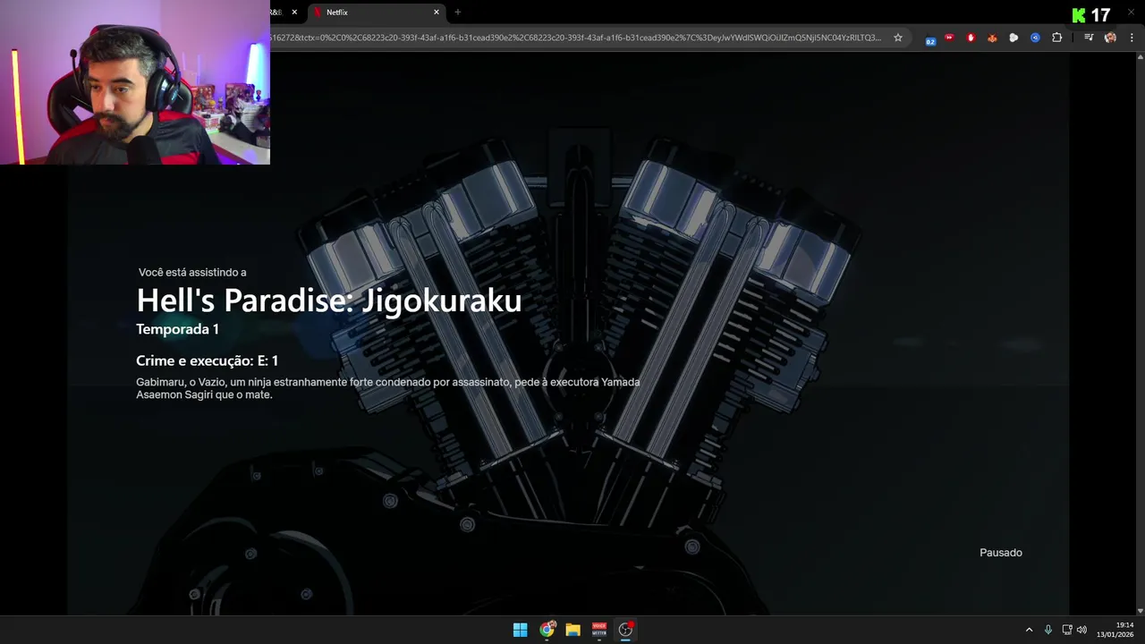1145x644 pixels.
Task: Open the media controls toolbar icon
Action: pos(1089,38)
